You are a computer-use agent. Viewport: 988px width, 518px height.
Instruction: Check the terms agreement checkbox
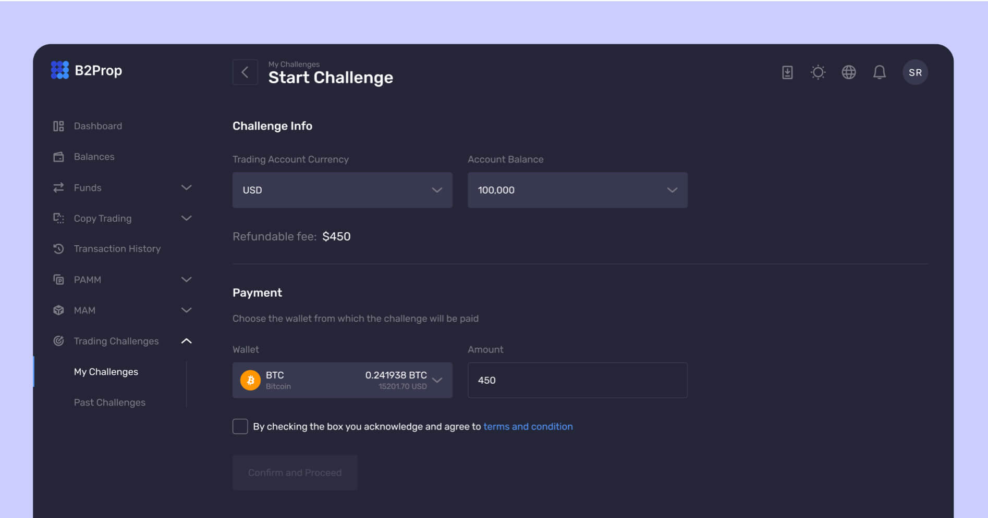pos(240,426)
